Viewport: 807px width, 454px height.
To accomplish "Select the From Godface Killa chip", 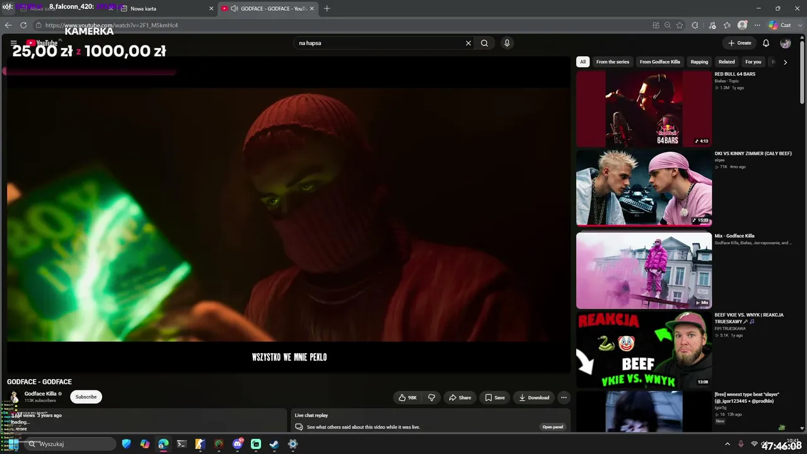I will [x=659, y=62].
